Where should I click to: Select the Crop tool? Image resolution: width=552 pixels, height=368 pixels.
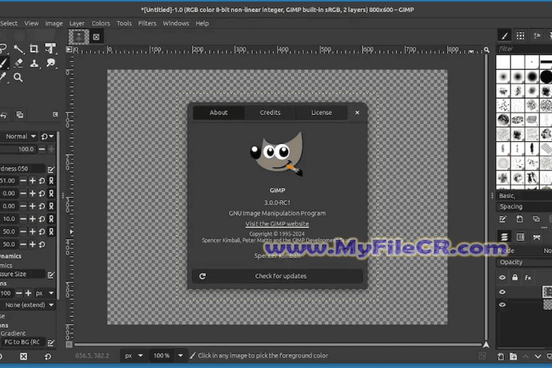pyautogui.click(x=34, y=48)
